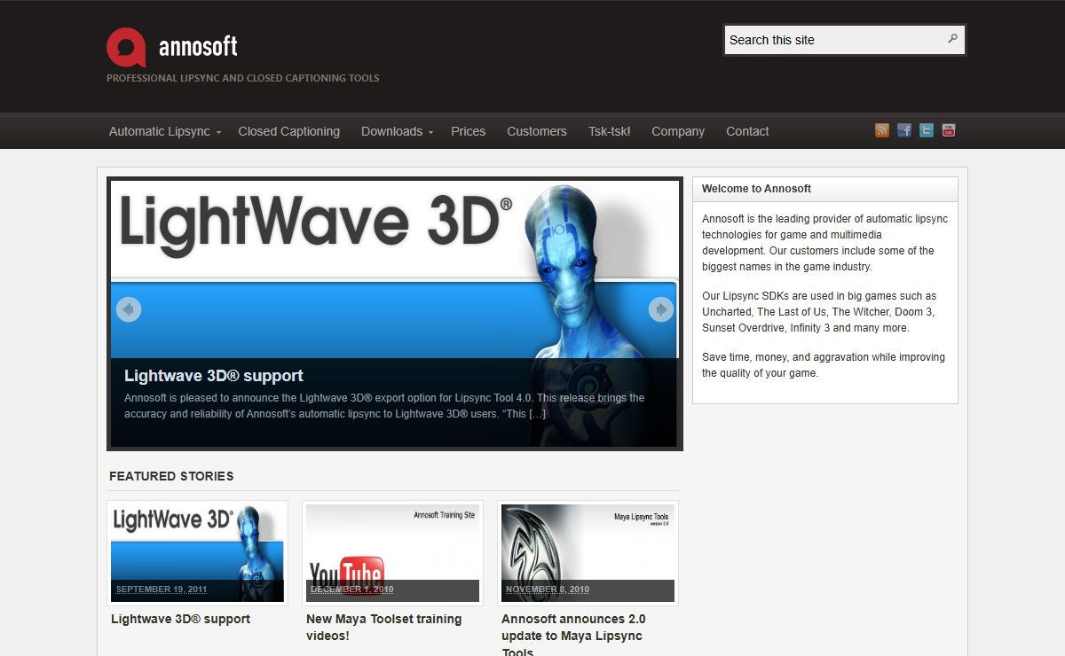Open the Facebook social icon
1065x656 pixels.
click(x=904, y=130)
